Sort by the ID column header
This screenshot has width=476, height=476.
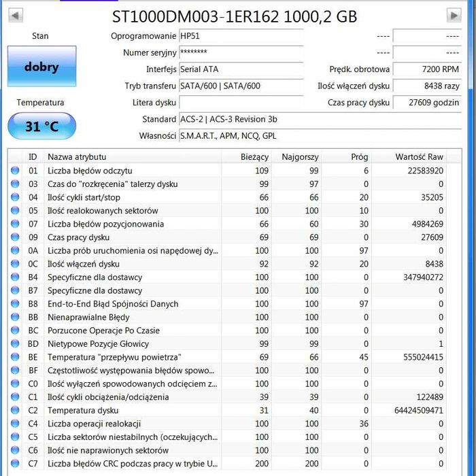click(33, 157)
